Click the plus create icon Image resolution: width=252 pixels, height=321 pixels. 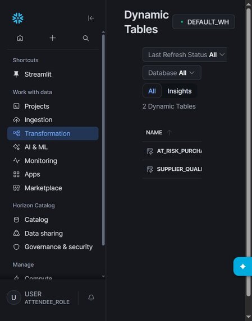(x=53, y=38)
